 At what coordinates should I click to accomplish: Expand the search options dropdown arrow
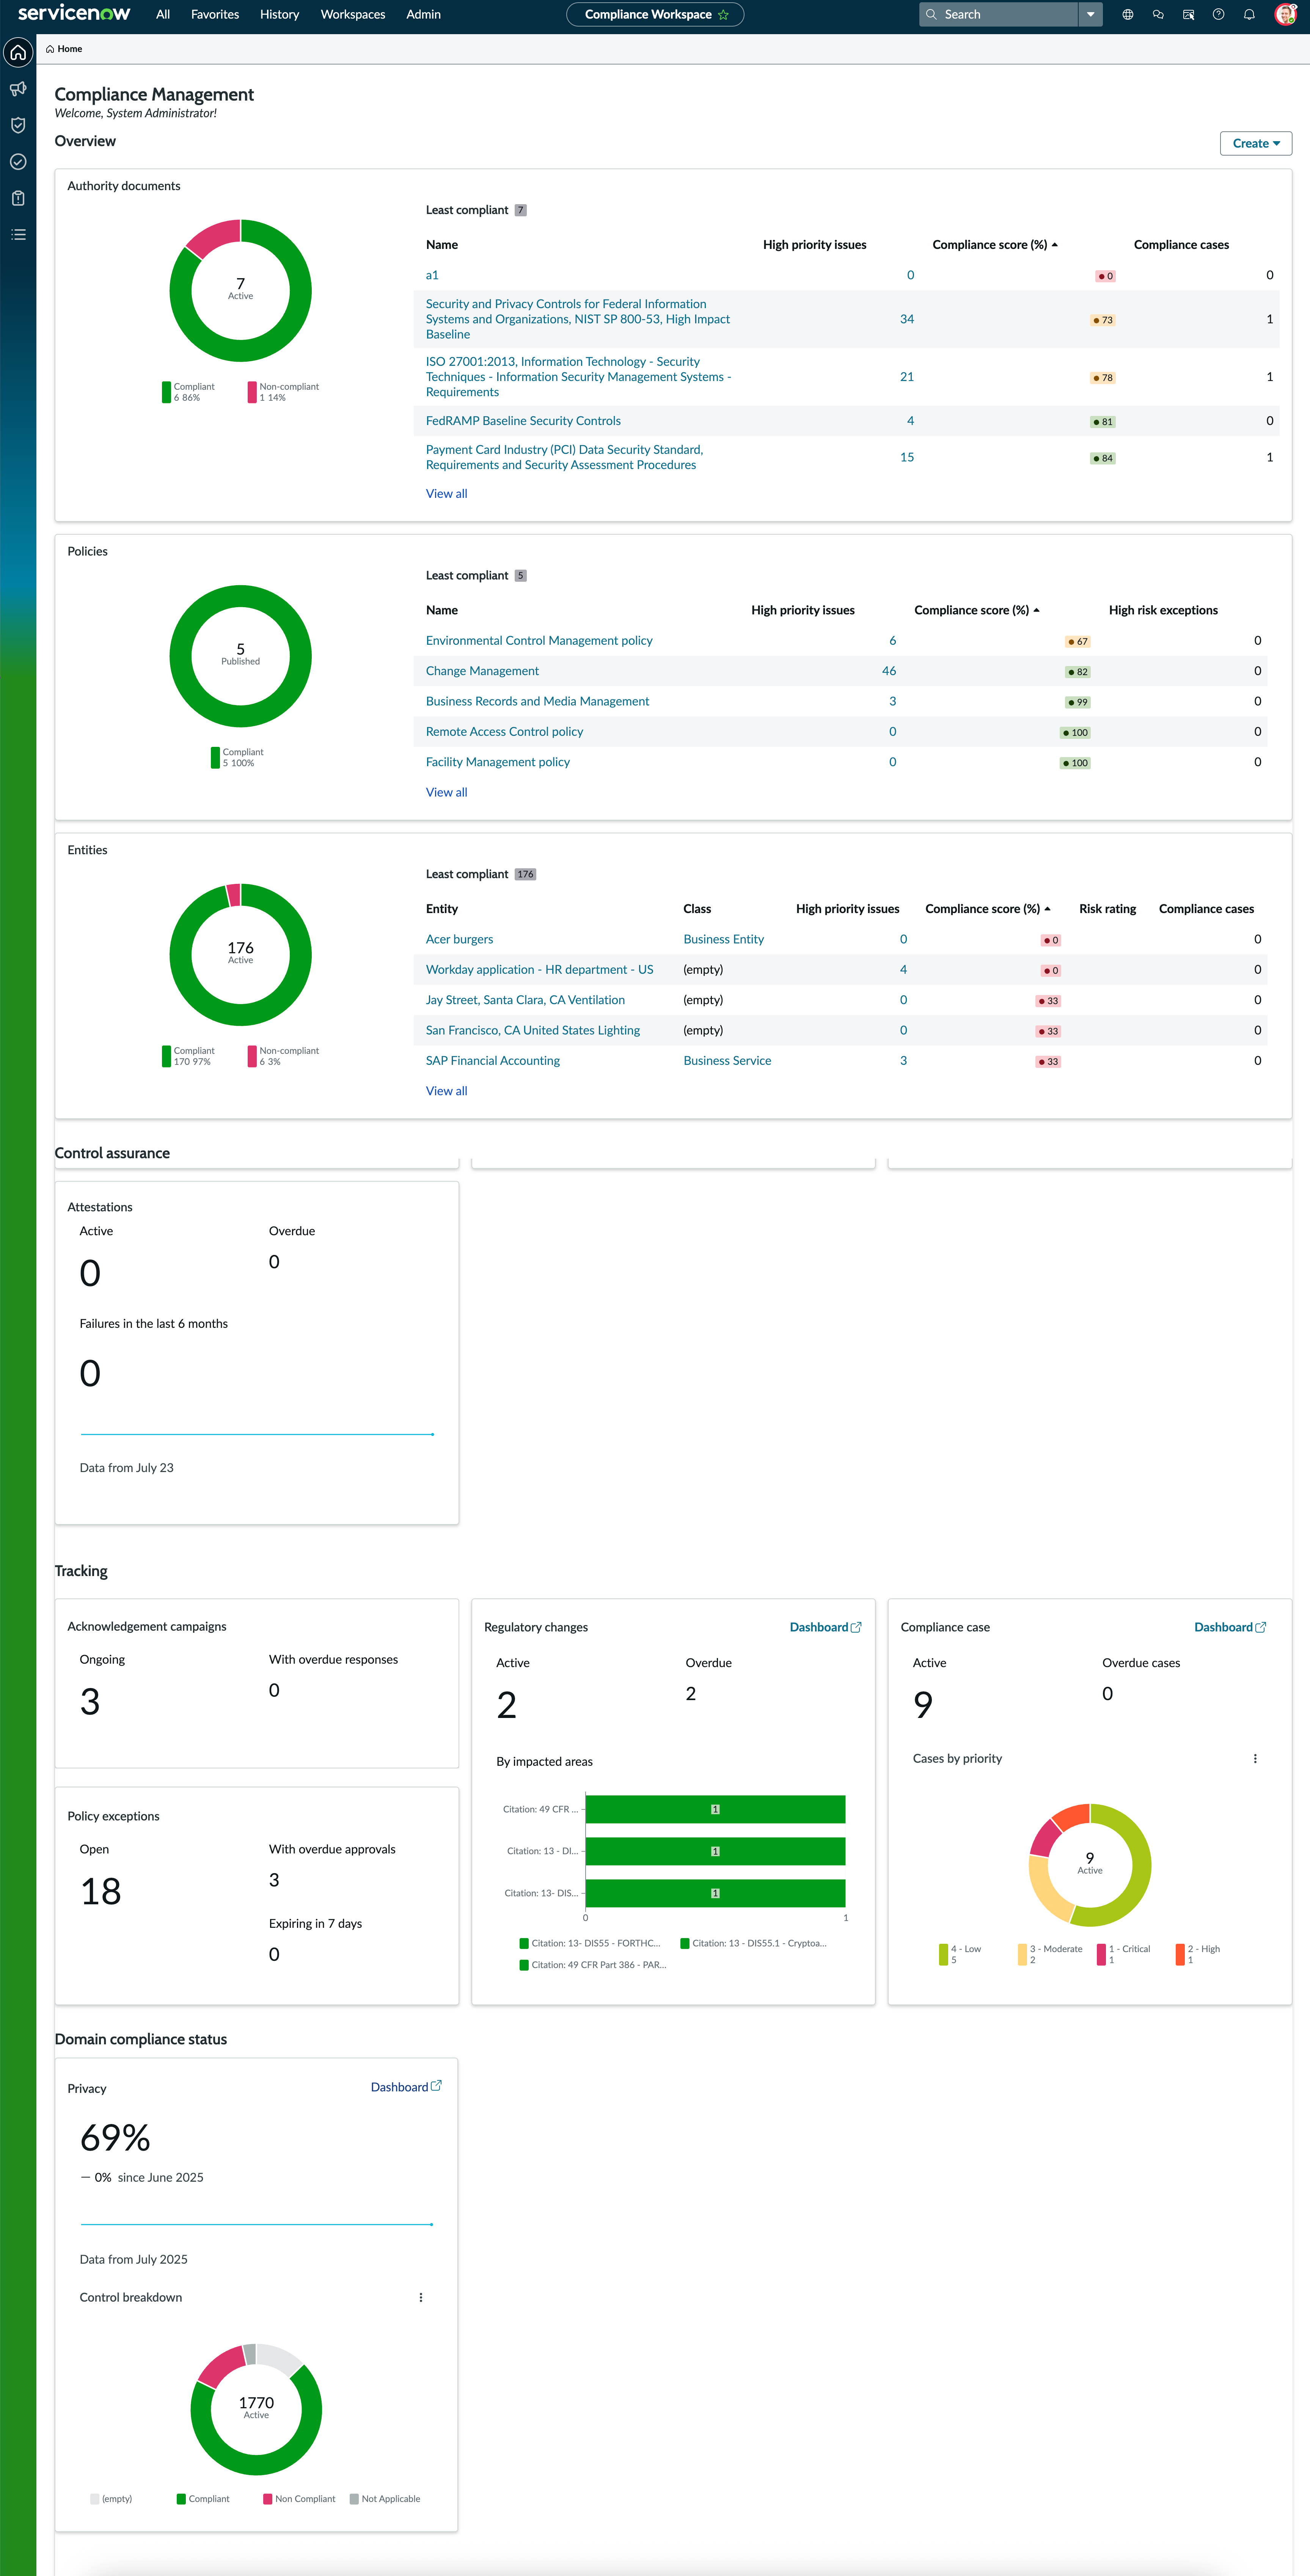(x=1090, y=14)
